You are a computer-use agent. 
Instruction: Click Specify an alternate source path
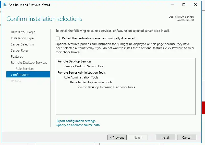(x=78, y=125)
